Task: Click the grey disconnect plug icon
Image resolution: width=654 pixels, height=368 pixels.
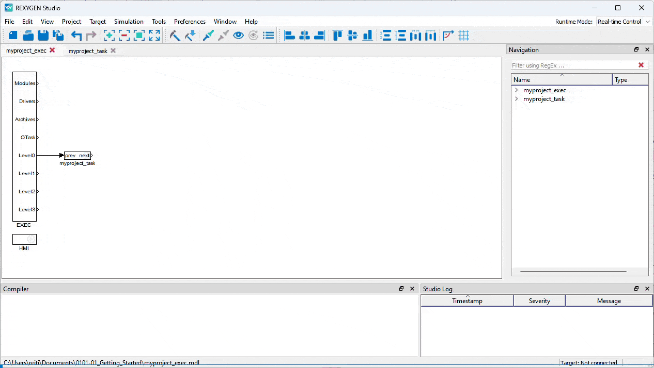Action: pyautogui.click(x=223, y=36)
